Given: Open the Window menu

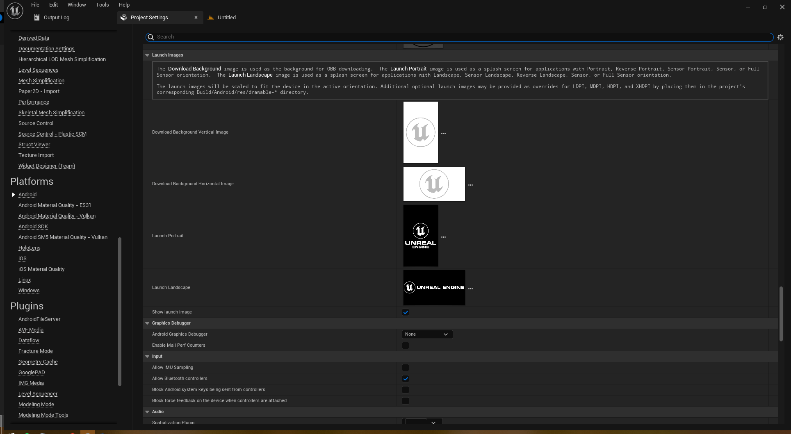Looking at the screenshot, I should [x=77, y=5].
